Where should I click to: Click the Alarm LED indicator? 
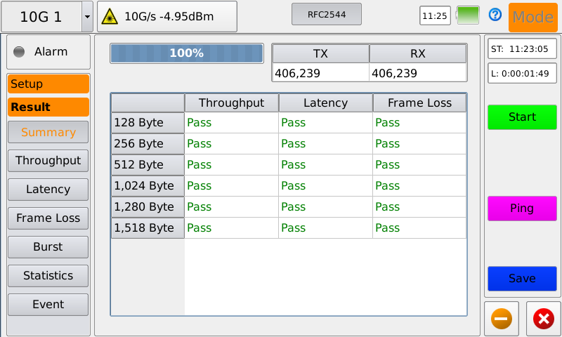point(19,51)
